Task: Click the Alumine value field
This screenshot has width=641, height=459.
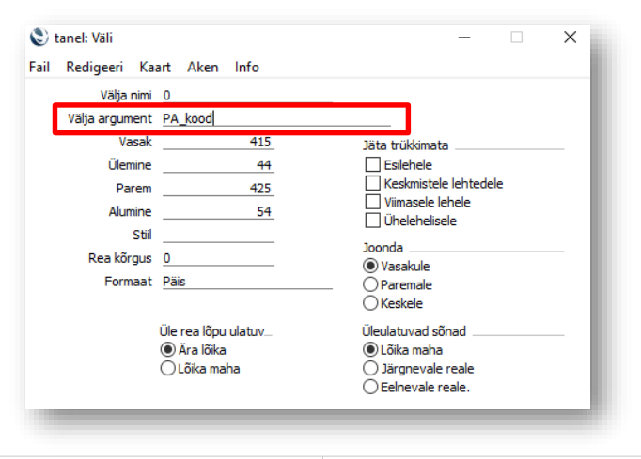Action: tap(218, 212)
